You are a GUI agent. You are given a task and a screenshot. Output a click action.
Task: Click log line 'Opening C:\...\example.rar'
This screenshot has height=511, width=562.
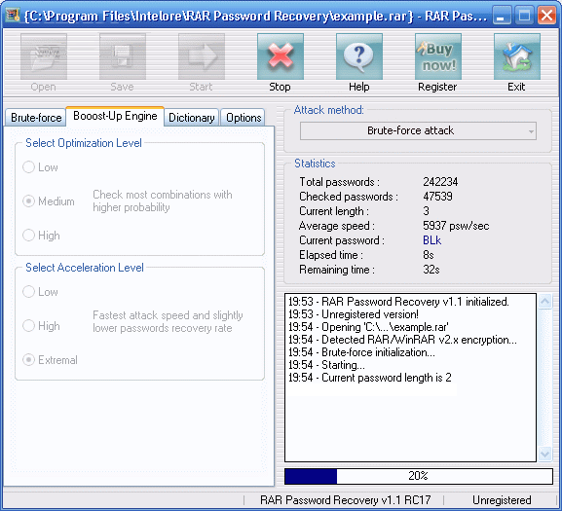tap(368, 327)
